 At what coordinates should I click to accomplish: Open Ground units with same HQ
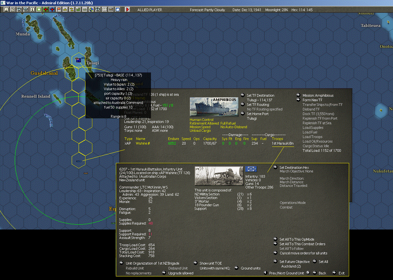tap(251, 268)
